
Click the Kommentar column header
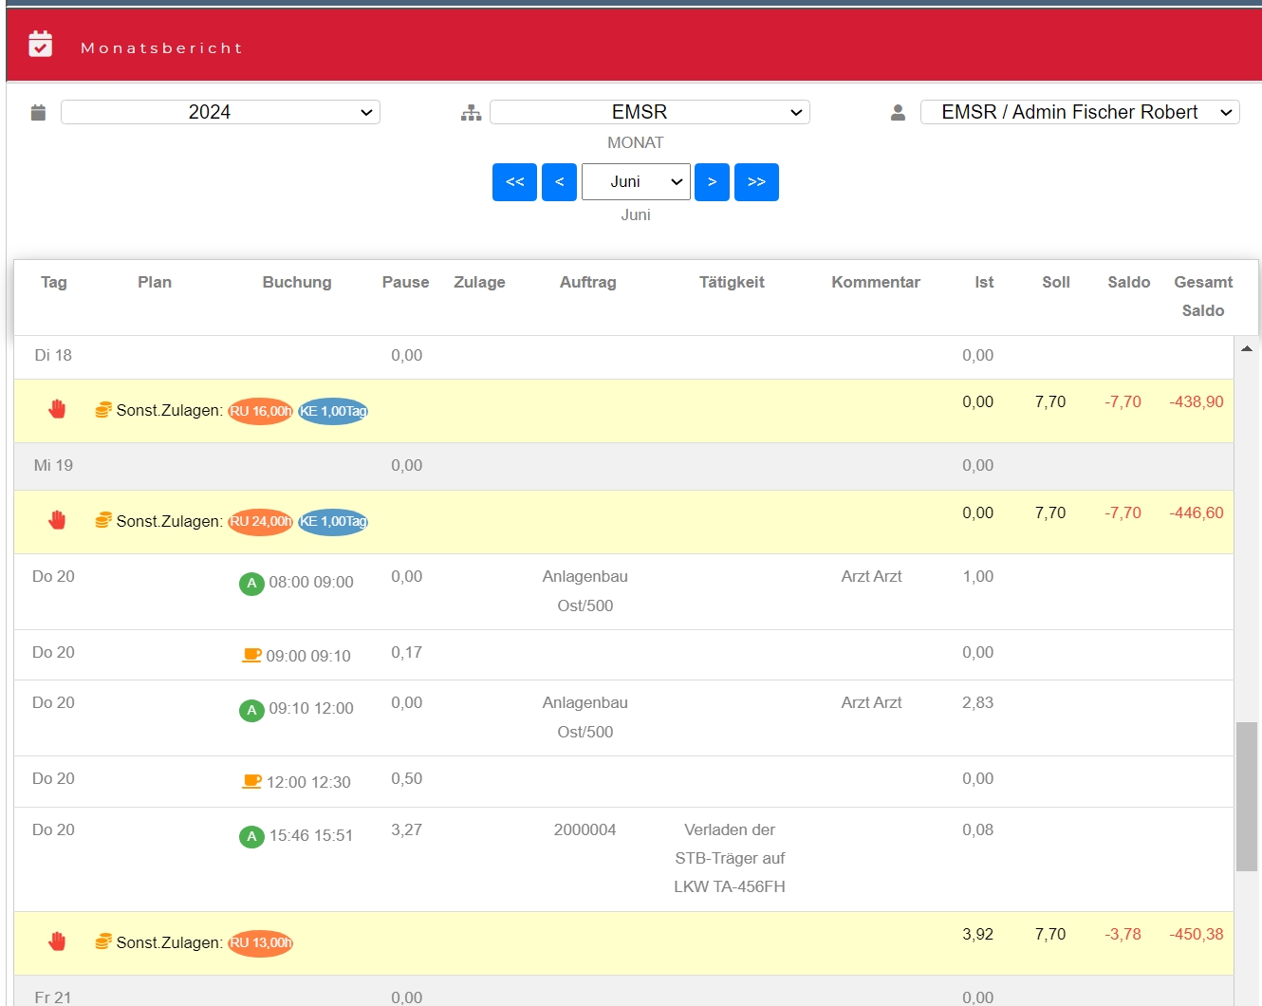(876, 282)
